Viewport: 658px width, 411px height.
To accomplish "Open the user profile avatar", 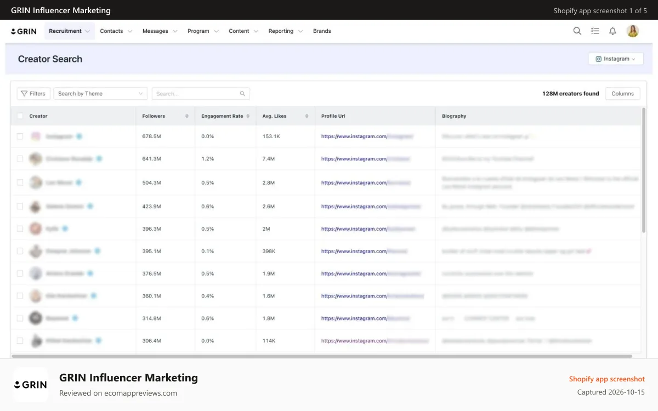I will click(x=633, y=31).
